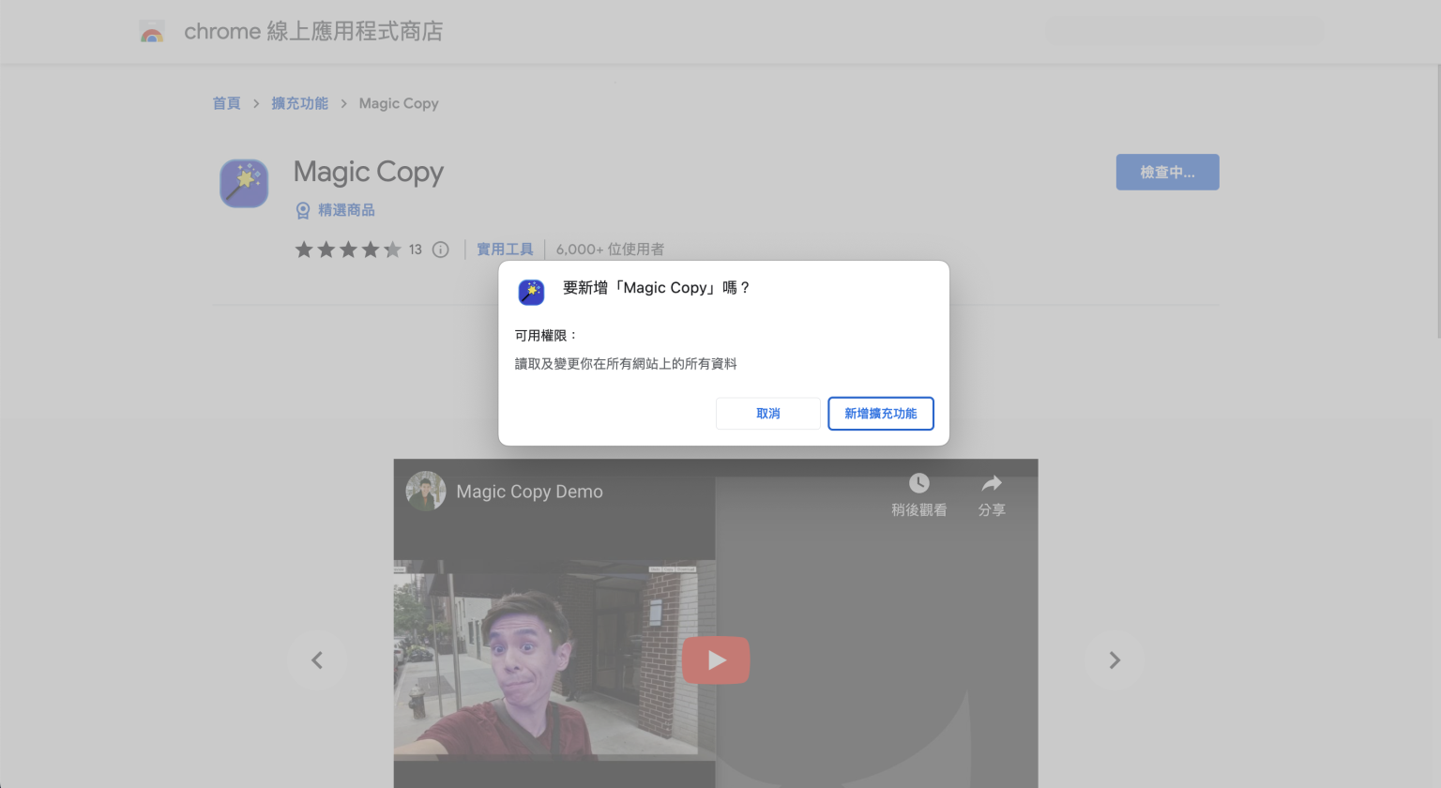Click 取消 to dismiss the dialog
This screenshot has width=1441, height=788.
[767, 413]
